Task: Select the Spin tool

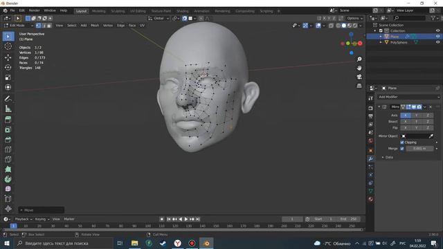Action: tap(8, 179)
